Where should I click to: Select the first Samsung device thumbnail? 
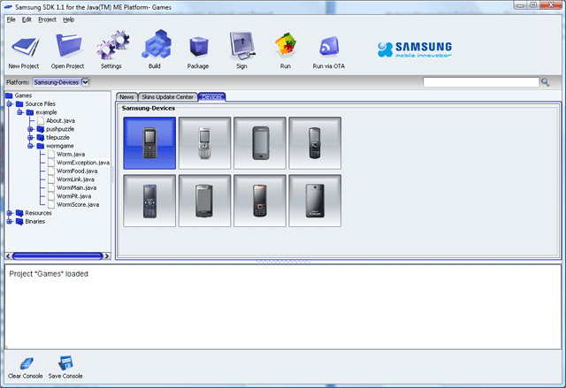(149, 143)
